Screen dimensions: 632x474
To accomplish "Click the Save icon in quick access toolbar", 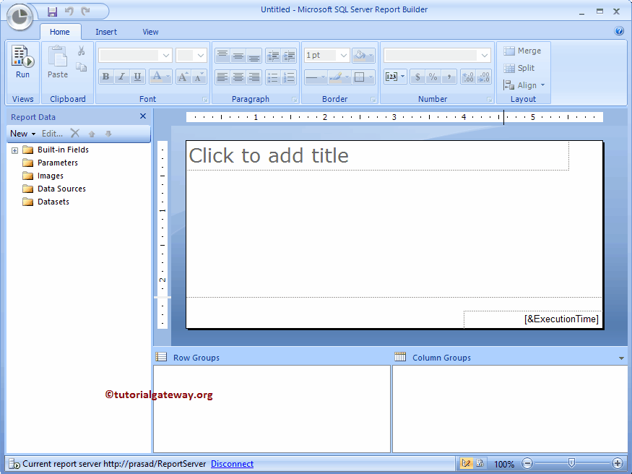I will click(53, 12).
